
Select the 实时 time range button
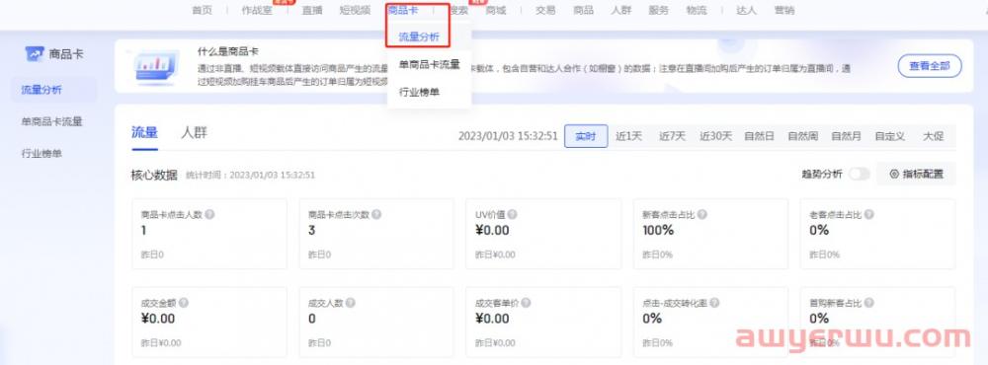tap(586, 136)
